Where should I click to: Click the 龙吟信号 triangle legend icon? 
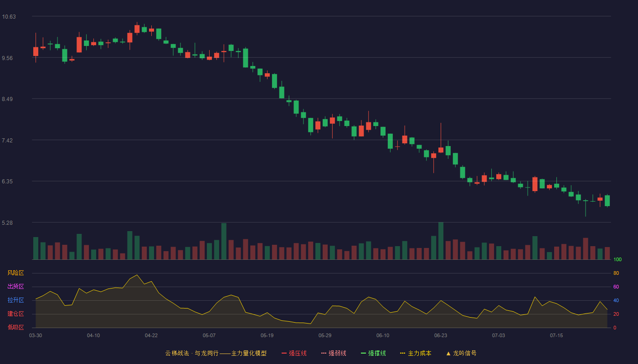448,353
